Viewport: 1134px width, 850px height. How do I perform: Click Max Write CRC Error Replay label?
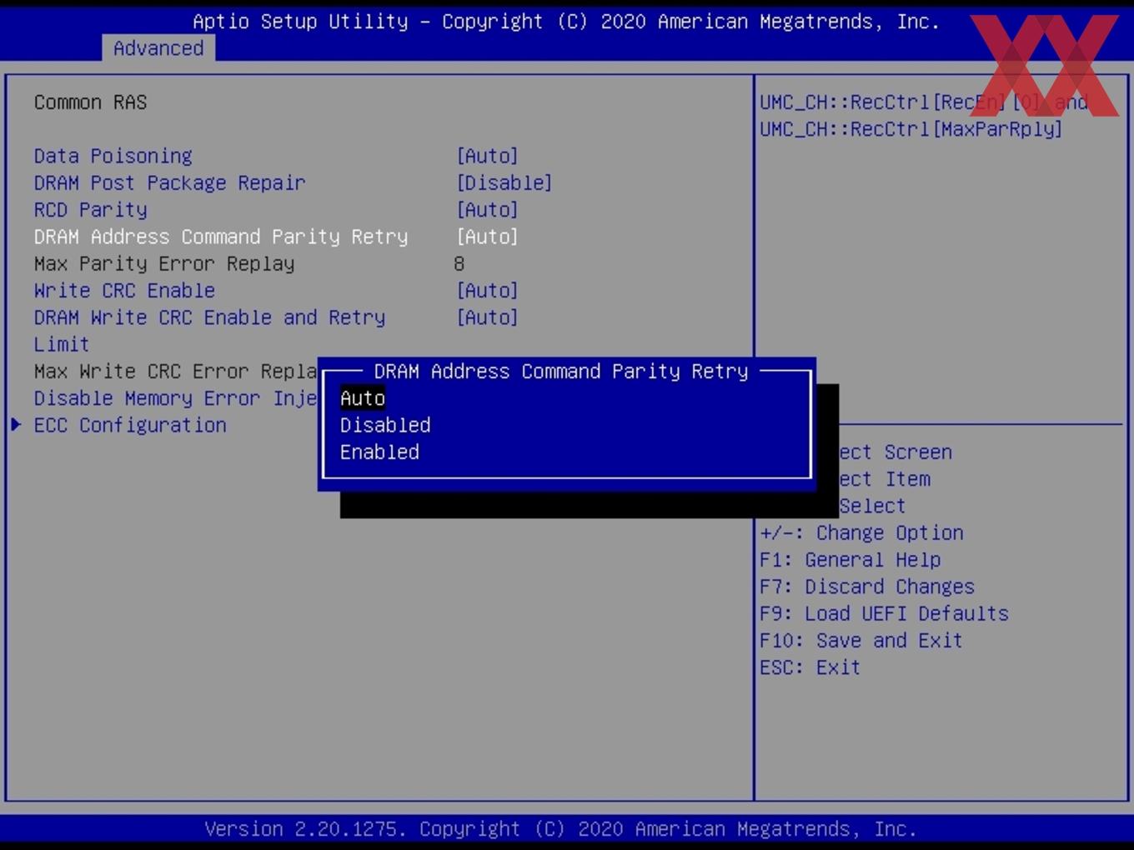[175, 371]
